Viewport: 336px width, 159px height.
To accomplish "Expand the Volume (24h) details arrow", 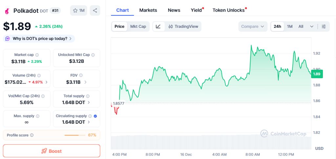I will coord(46,82).
